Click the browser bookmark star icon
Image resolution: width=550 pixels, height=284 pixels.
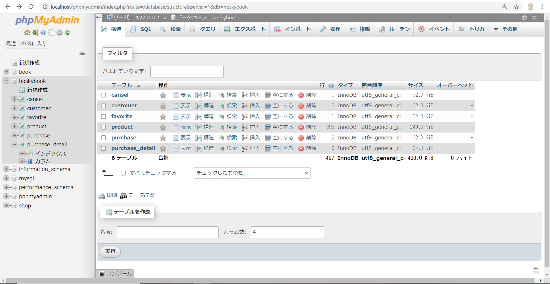point(516,7)
